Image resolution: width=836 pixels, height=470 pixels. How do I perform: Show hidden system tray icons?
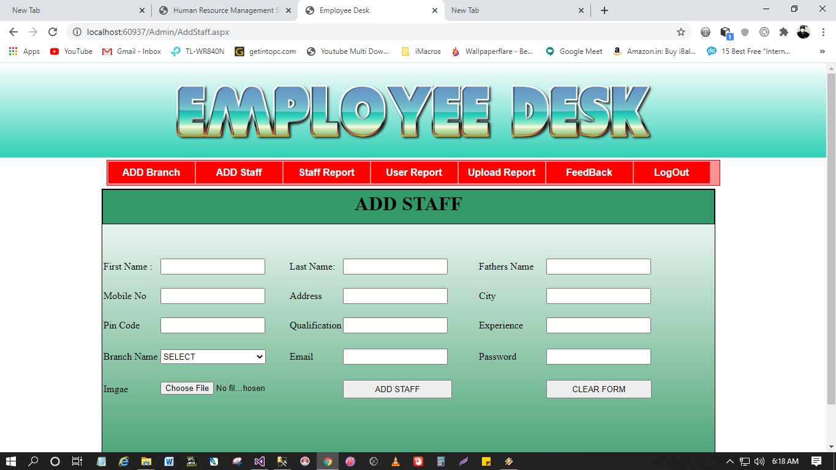(729, 461)
